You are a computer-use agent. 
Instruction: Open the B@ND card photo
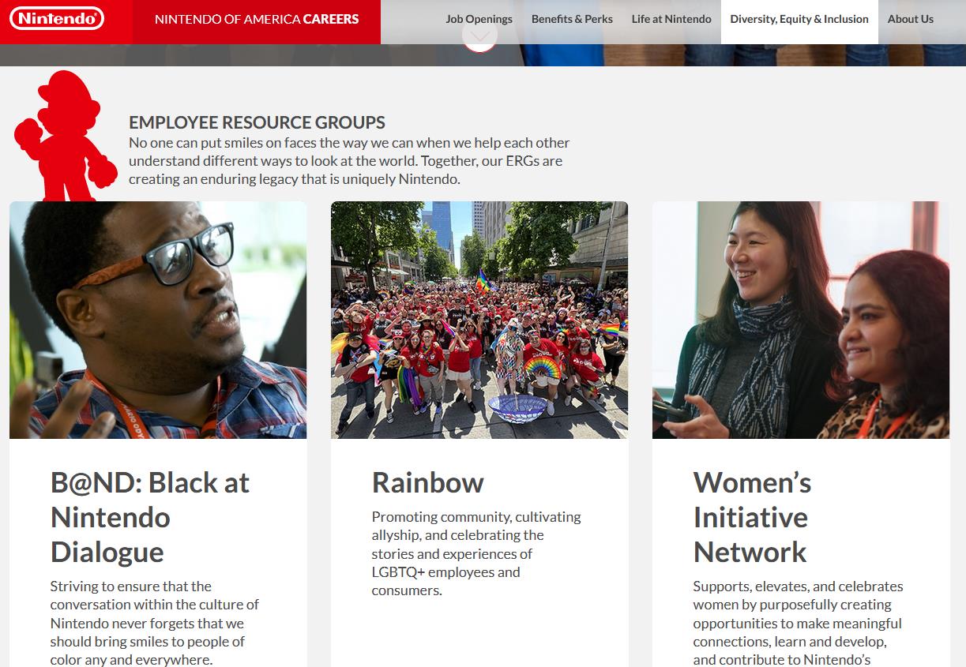click(x=158, y=320)
